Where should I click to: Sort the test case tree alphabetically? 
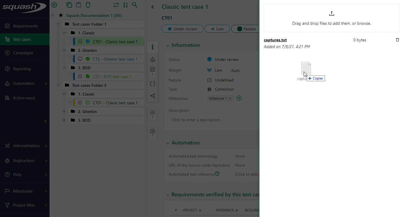(x=125, y=5)
